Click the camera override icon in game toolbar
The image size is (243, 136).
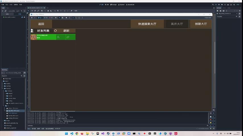[x=66, y=18]
